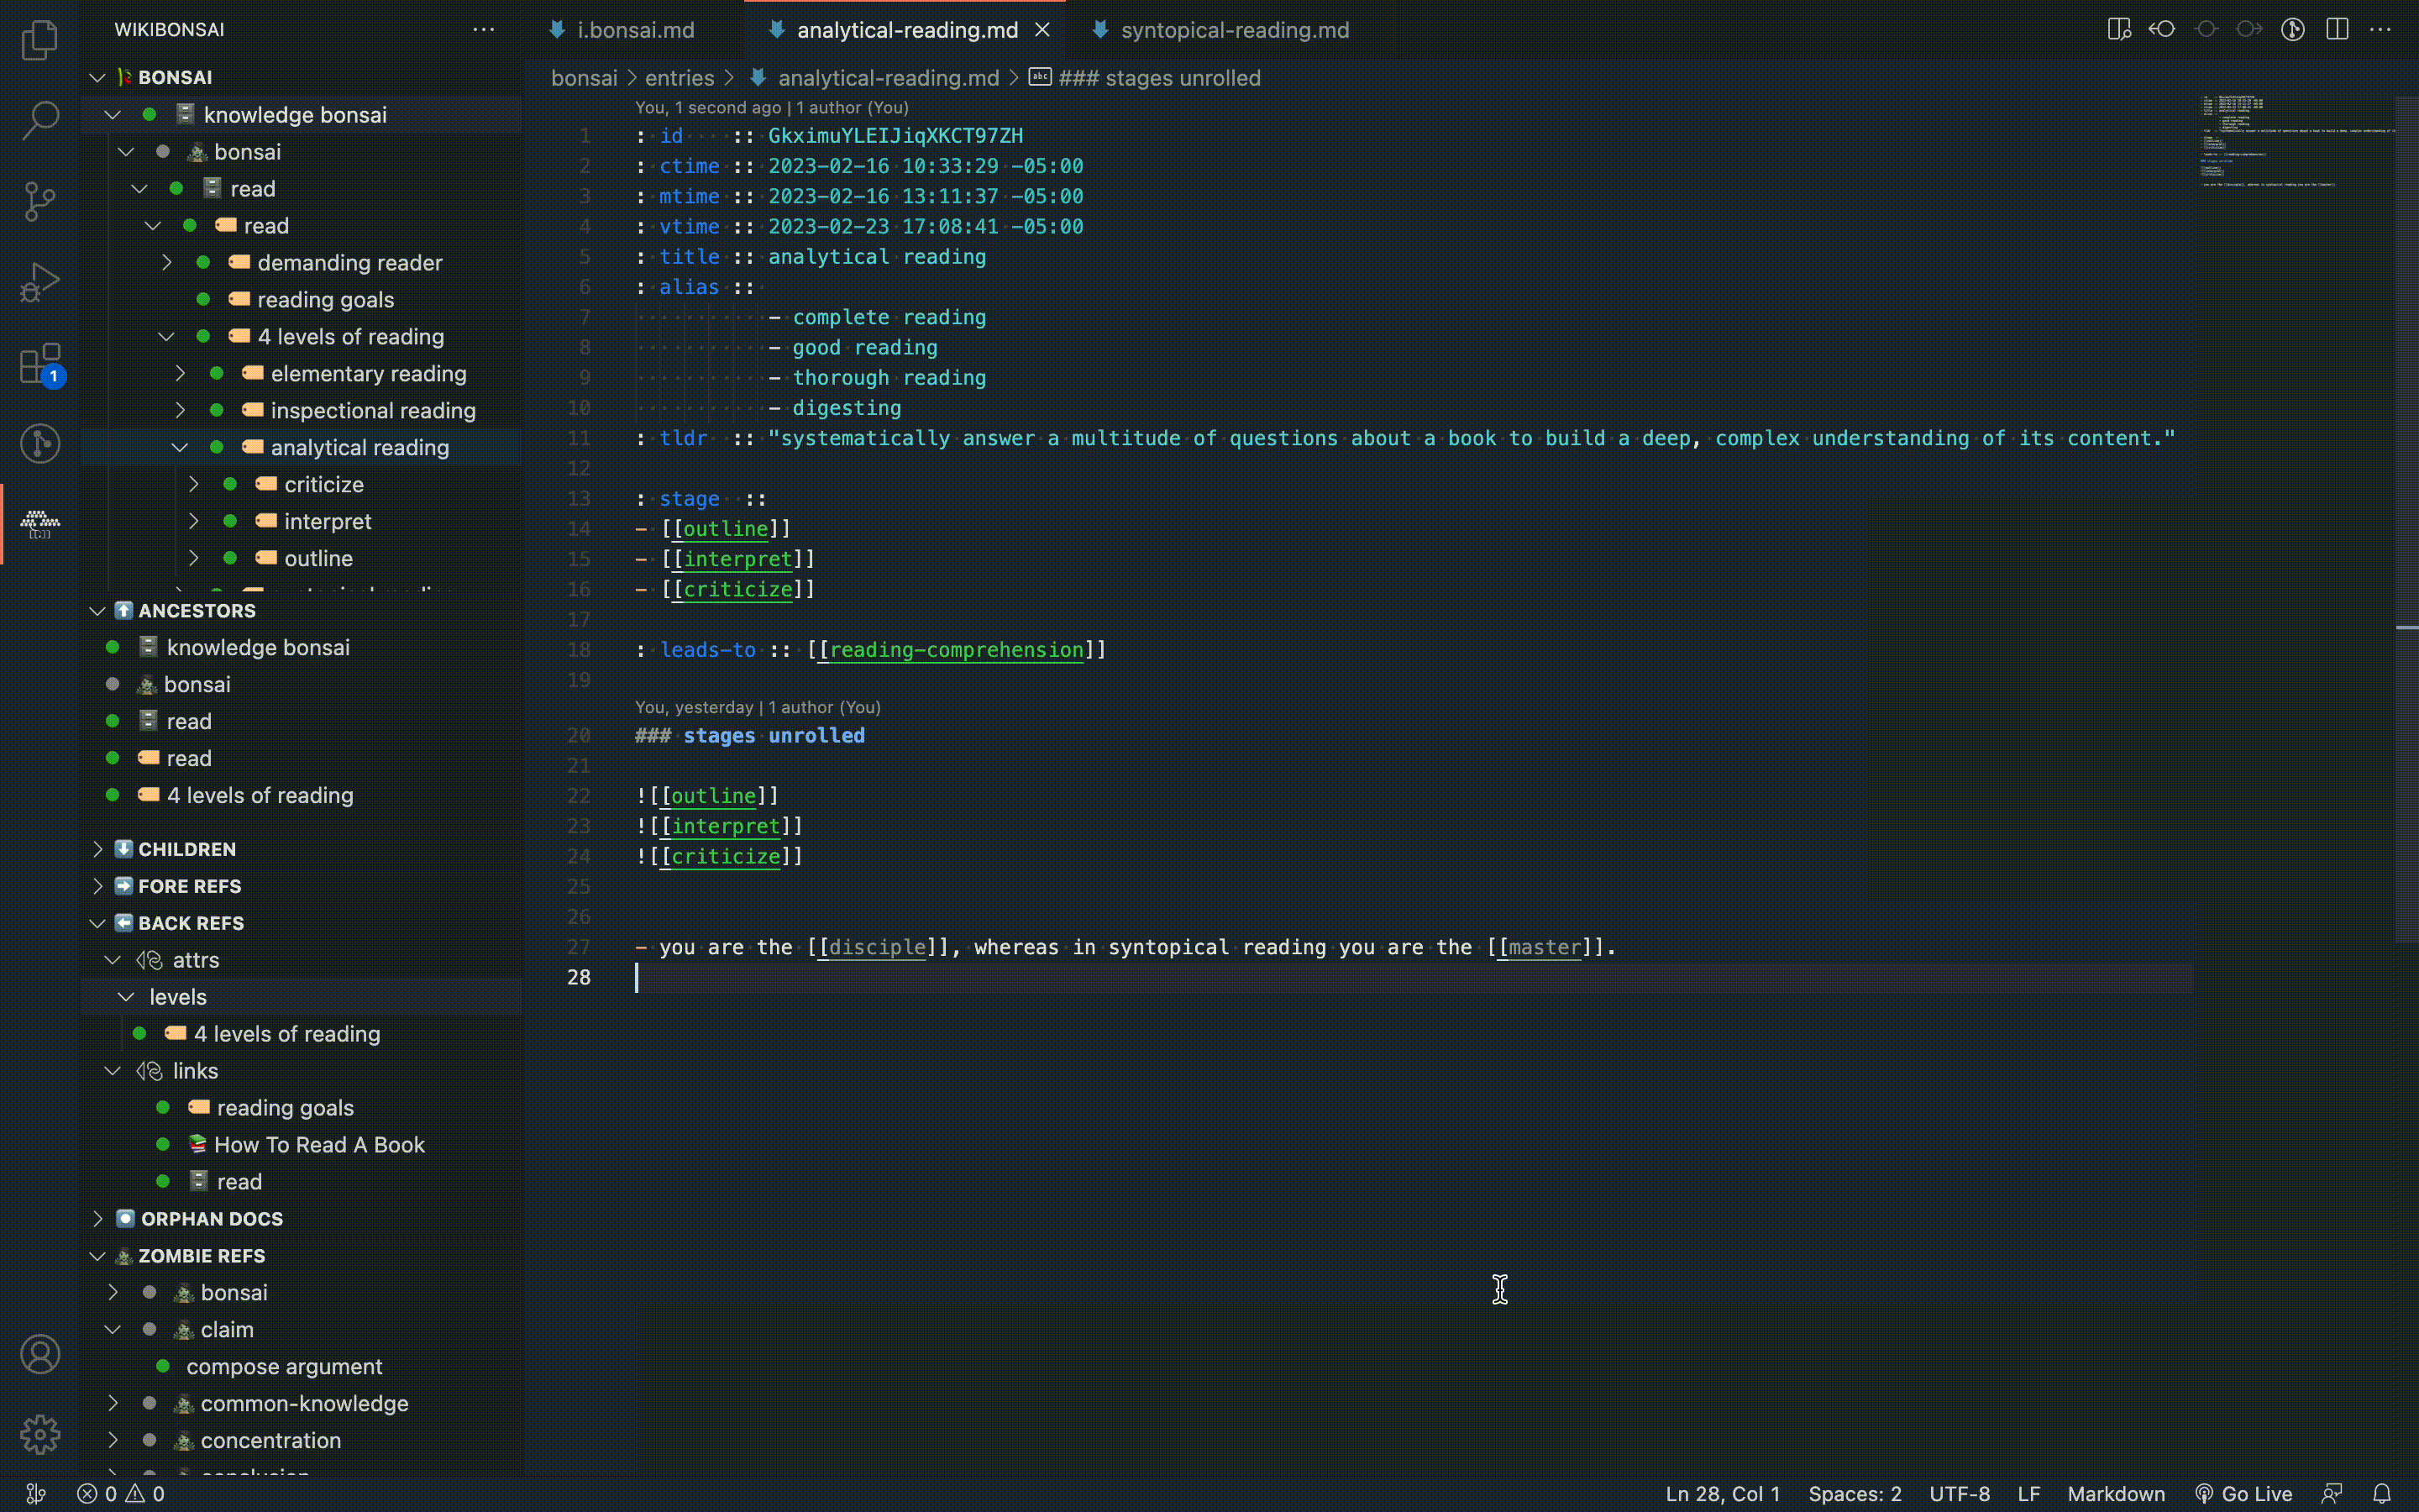The height and width of the screenshot is (1512, 2419).
Task: Open the Run and Debug view
Action: (x=40, y=282)
